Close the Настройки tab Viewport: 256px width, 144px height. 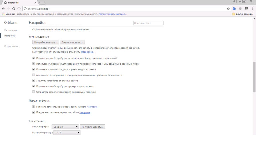[x=35, y=3]
